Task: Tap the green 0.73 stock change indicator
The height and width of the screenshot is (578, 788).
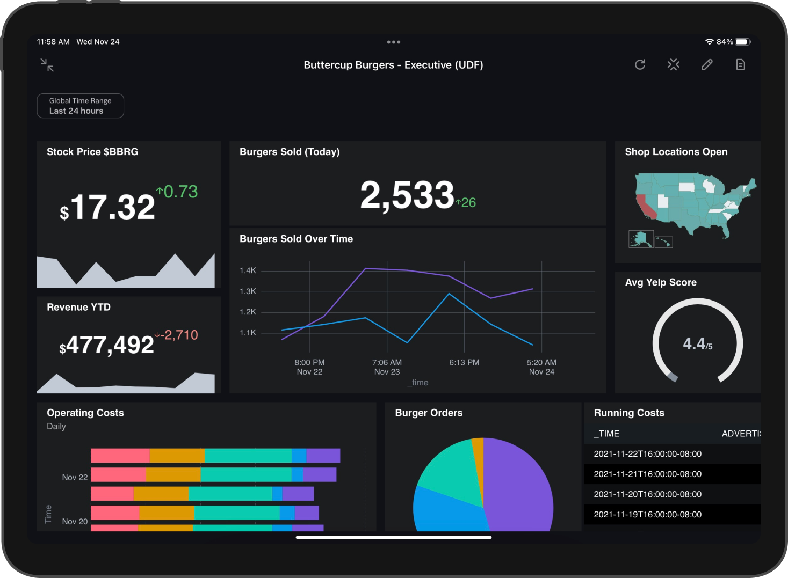Action: (177, 192)
